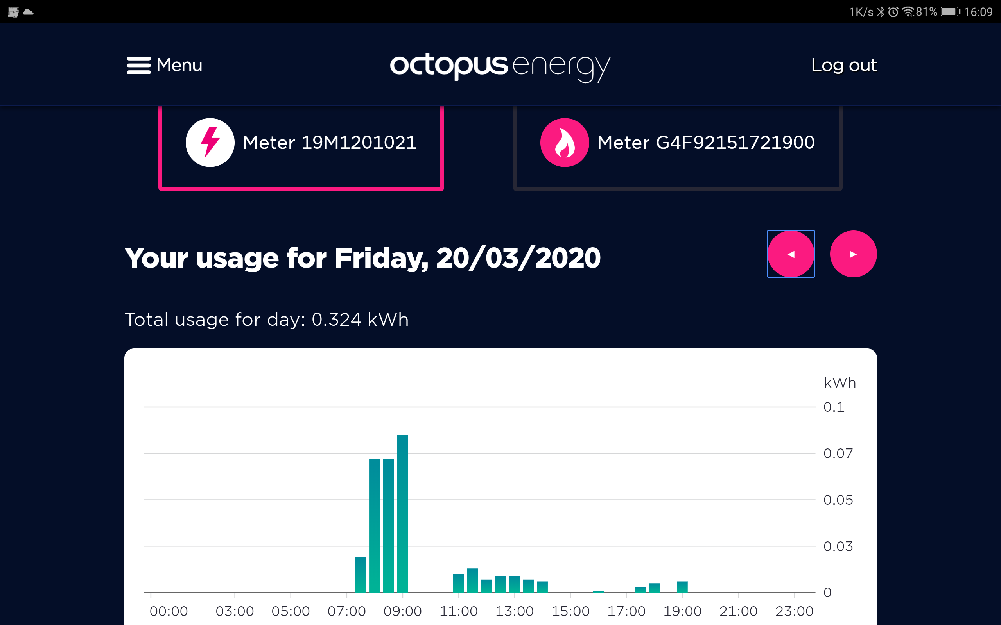Go to next day with right arrow

point(853,254)
